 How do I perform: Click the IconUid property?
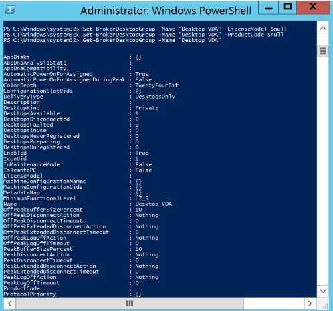[x=15, y=159]
